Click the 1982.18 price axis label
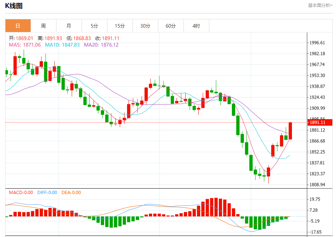The image size is (336, 237). coord(317,54)
